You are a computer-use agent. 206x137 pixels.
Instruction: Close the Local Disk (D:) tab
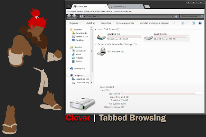[x=141, y=6]
